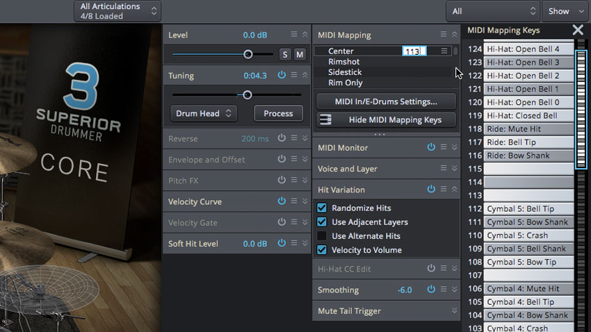Uncheck the Randomize Hits checkbox

(322, 208)
